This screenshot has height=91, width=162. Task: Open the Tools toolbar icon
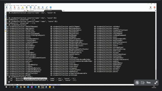15,8
